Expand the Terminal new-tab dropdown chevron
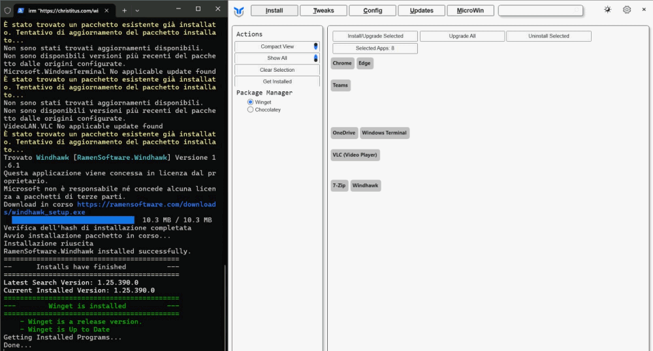This screenshot has width=653, height=351. (137, 10)
